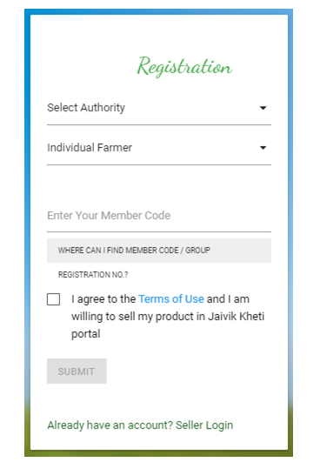
Task: Focus the Enter Your Member Code field
Action: coord(159,216)
